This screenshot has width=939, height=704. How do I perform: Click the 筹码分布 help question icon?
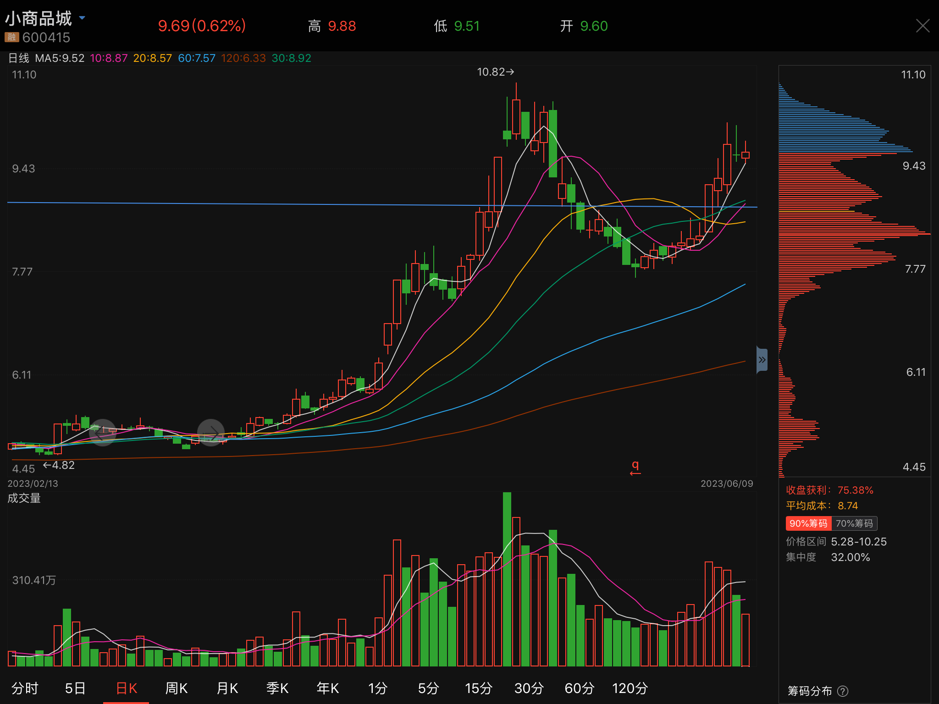[x=843, y=691]
